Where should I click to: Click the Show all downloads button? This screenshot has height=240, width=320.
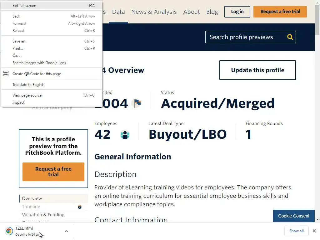pyautogui.click(x=296, y=231)
